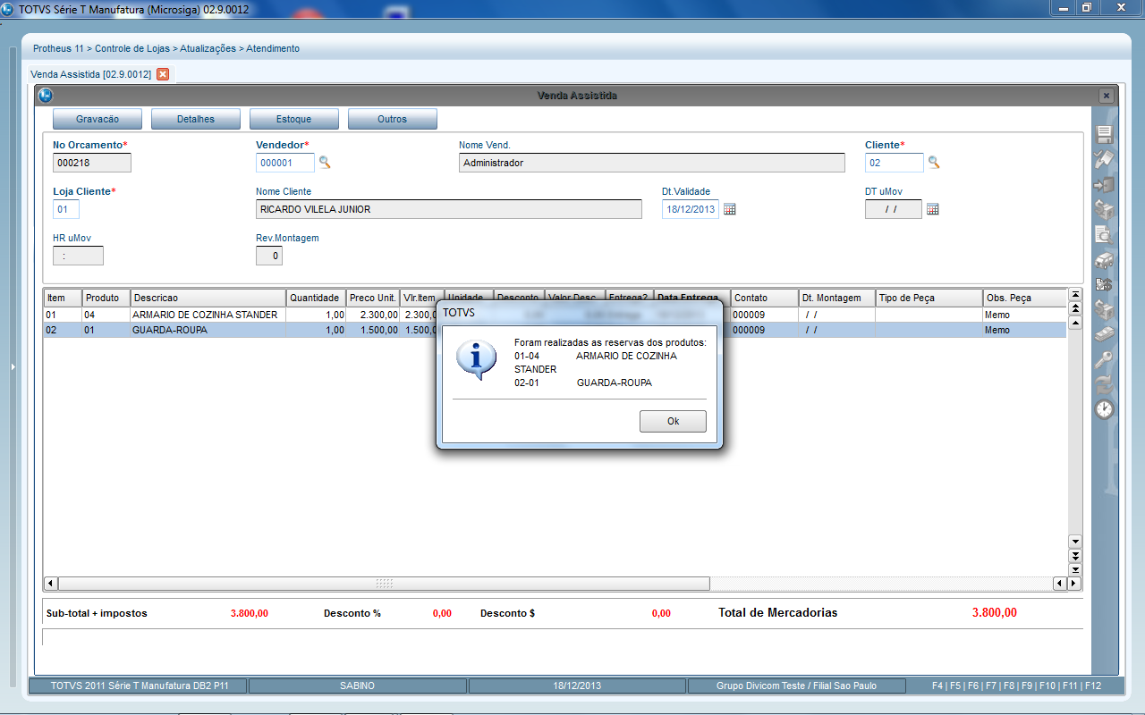Click the Atualizações breadcrumb item

(x=208, y=48)
